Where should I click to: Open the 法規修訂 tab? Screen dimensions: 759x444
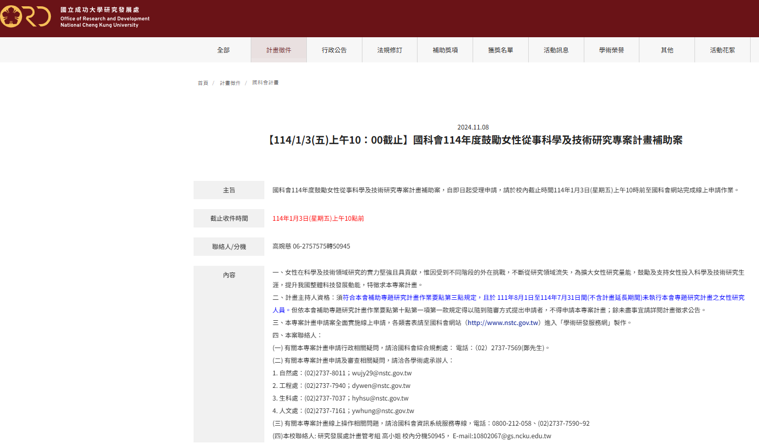[390, 50]
